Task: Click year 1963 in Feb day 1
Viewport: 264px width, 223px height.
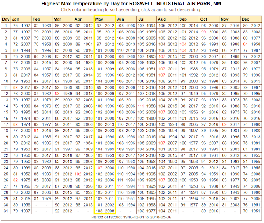Action: (x=47, y=26)
